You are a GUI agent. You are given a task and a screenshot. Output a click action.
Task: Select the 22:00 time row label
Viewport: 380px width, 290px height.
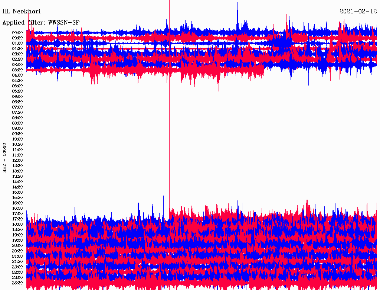coord(17,267)
